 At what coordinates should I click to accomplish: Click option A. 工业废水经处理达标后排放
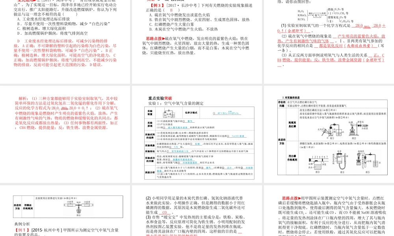click(43, 19)
